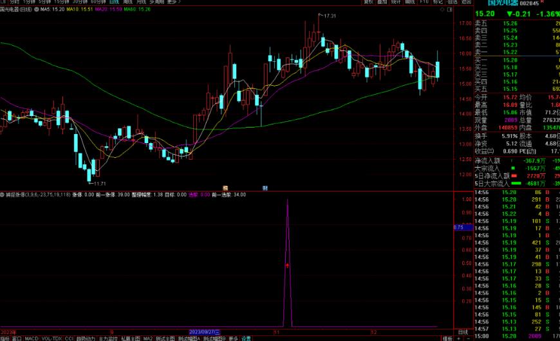Select the MACD indicator tab
Viewport: 560px width, 341px height.
pyautogui.click(x=32, y=338)
